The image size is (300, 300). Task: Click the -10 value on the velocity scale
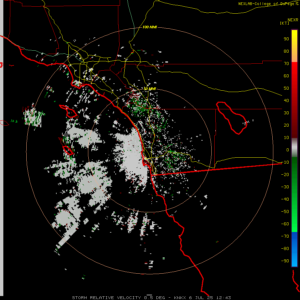(x=285, y=162)
